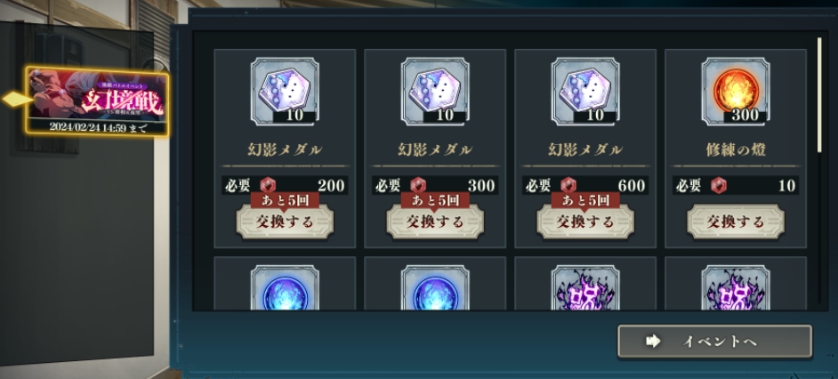The height and width of the screenshot is (379, 838).
Task: Click the あと5回 label on the 600 item
Action: point(585,200)
